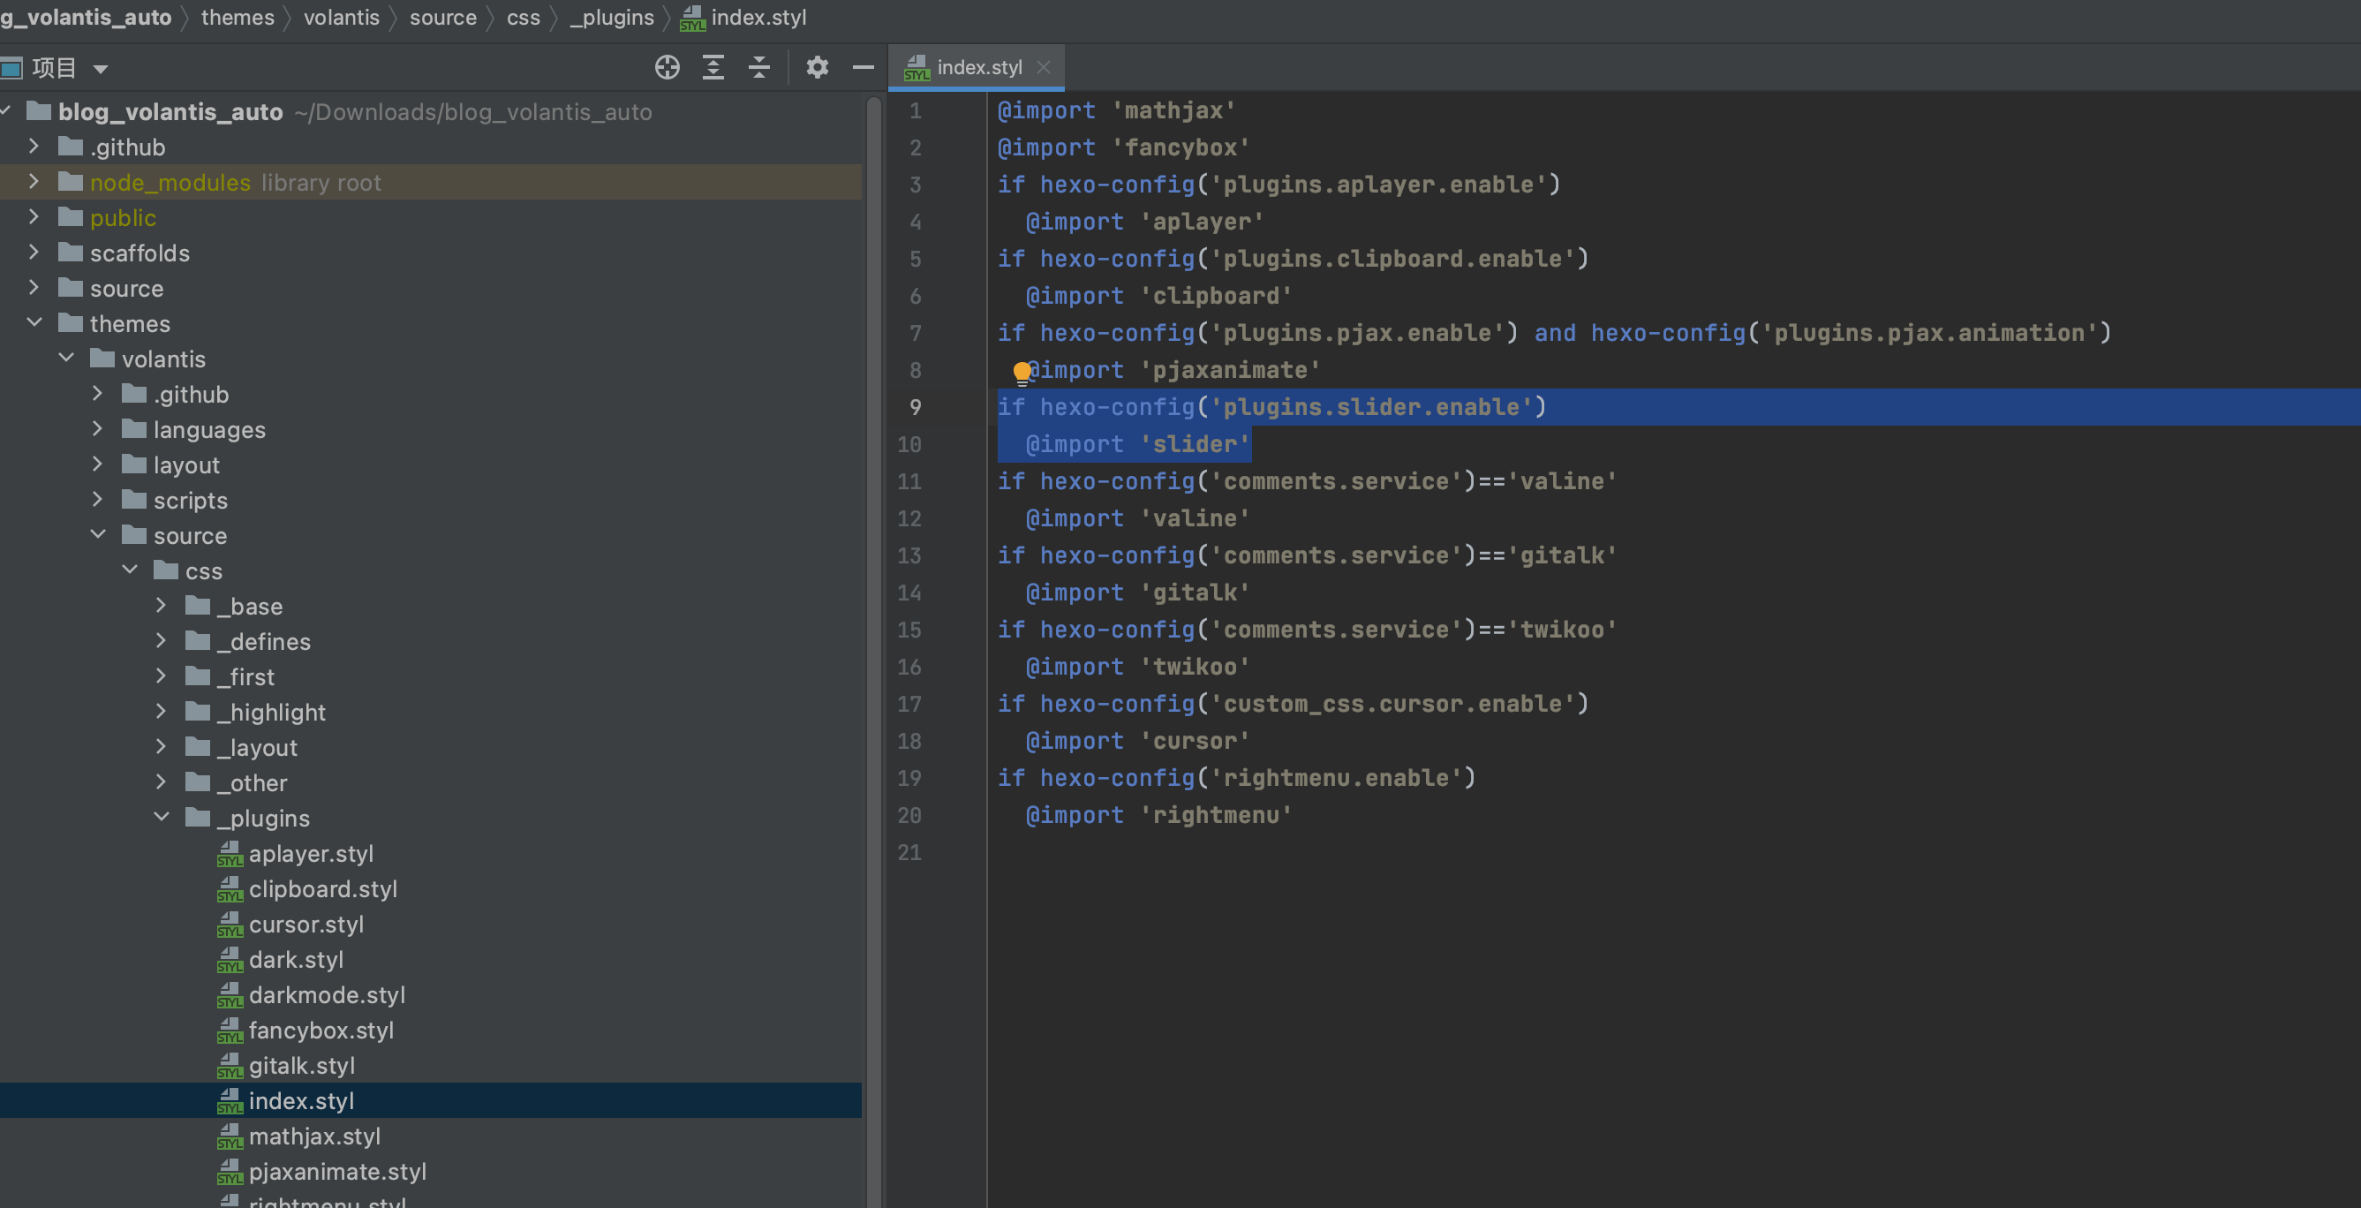Open gitalk.styl file icon
The image size is (2361, 1208).
tap(230, 1065)
